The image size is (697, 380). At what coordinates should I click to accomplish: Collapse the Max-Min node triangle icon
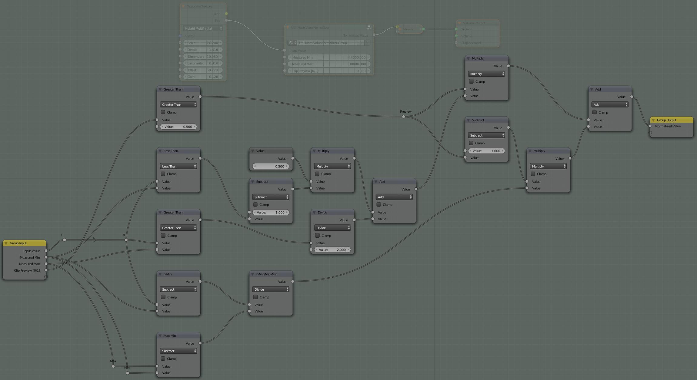[160, 335]
